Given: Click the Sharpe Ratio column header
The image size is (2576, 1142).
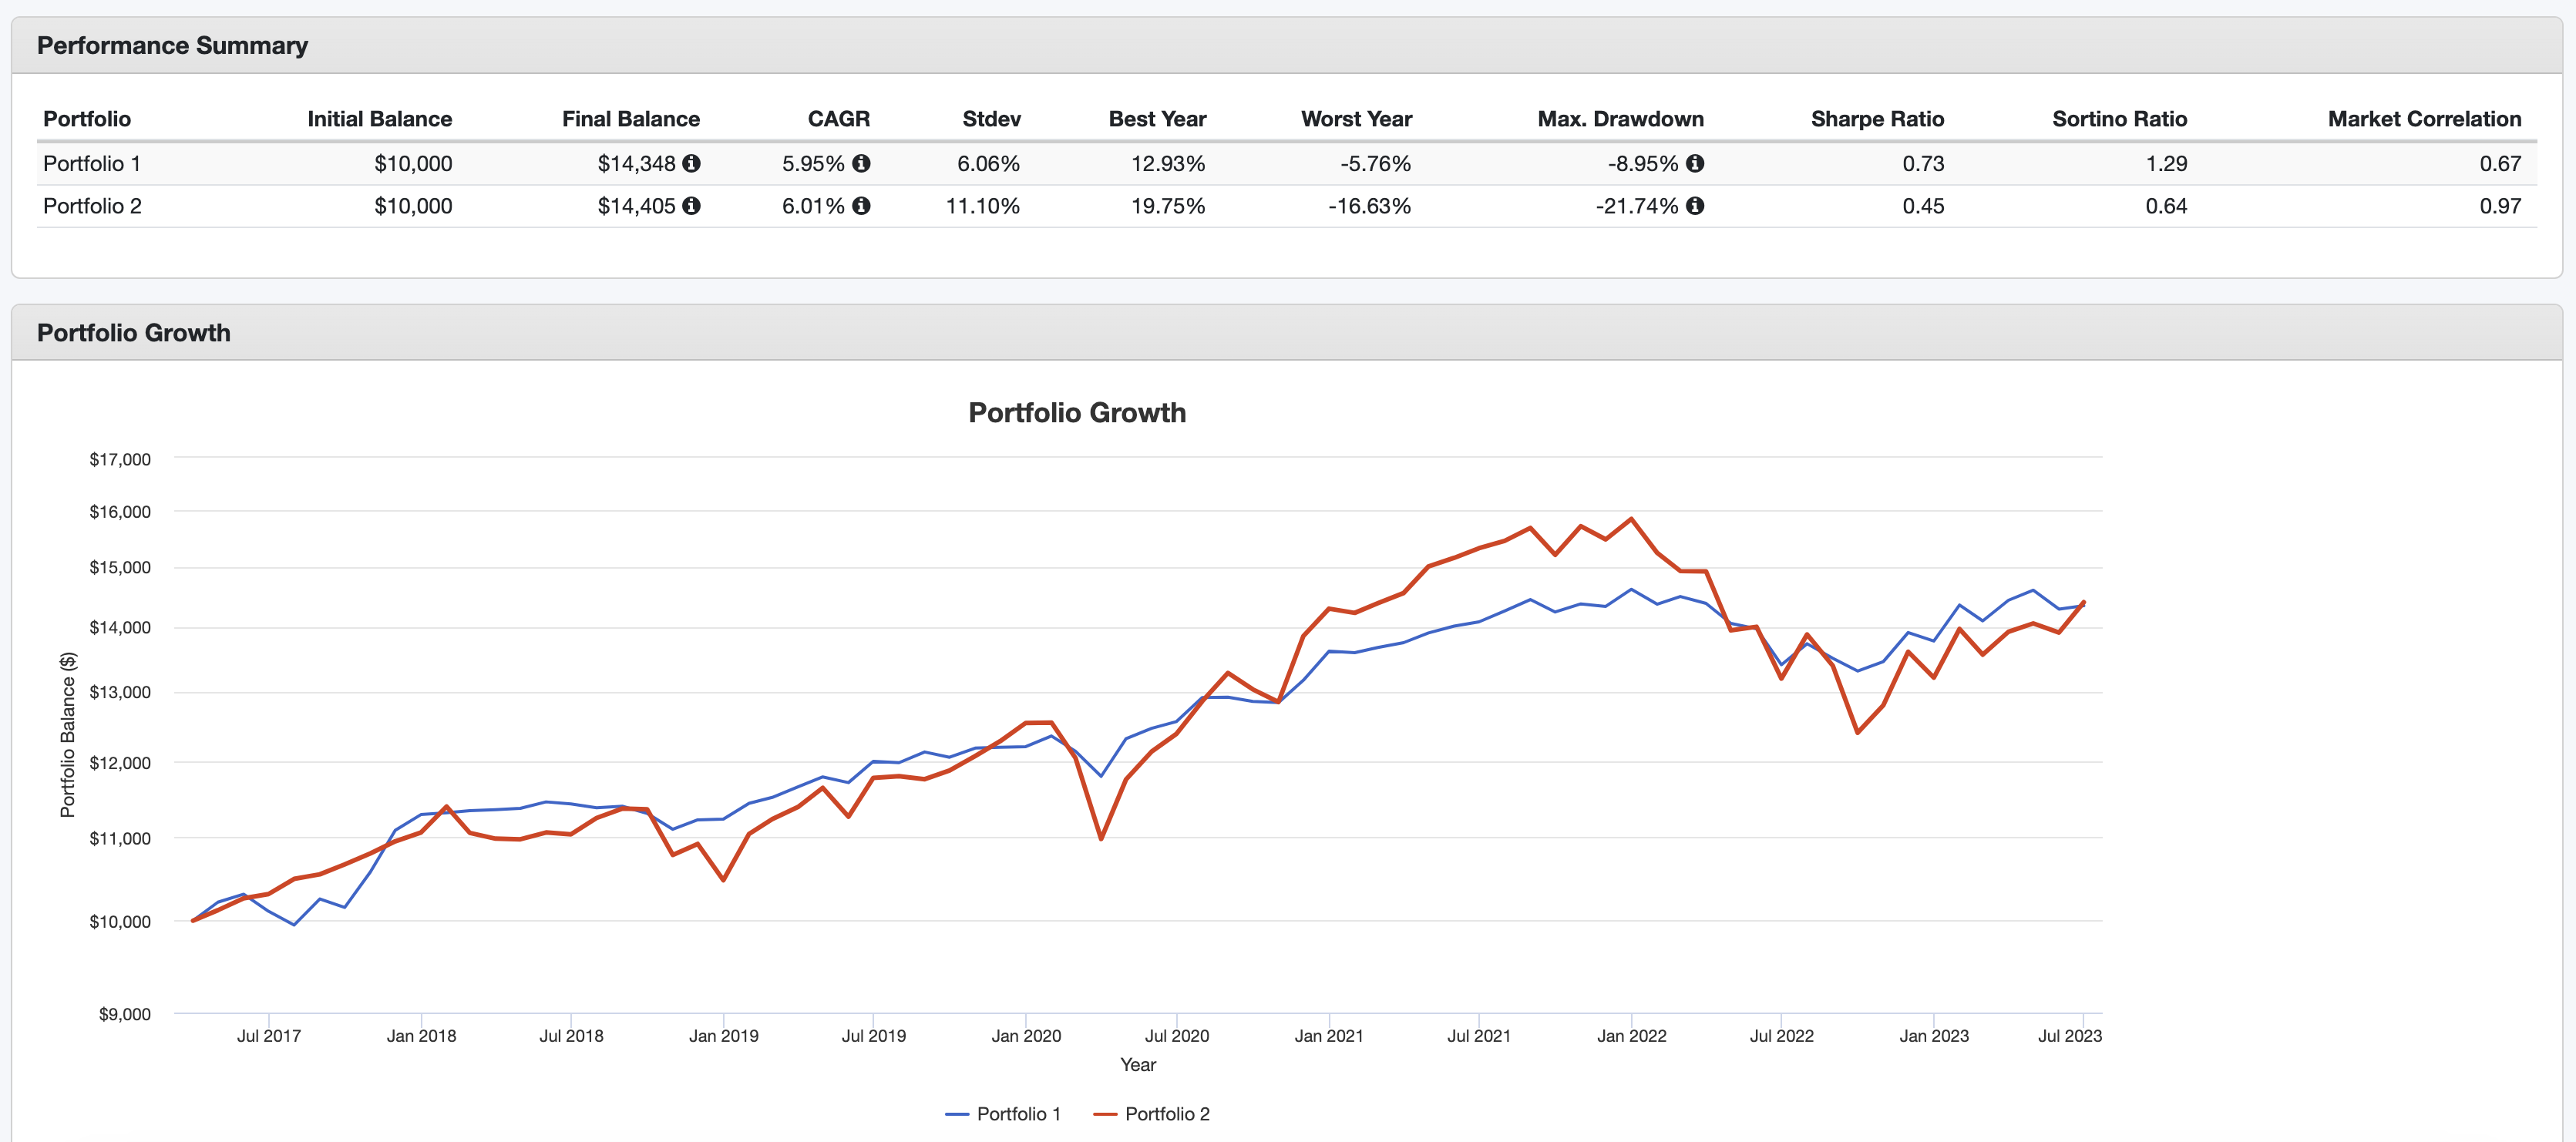Looking at the screenshot, I should 1877,119.
